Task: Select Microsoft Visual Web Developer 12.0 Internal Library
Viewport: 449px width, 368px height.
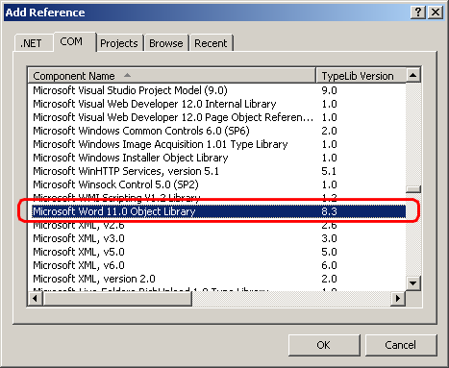Action: pos(216,104)
